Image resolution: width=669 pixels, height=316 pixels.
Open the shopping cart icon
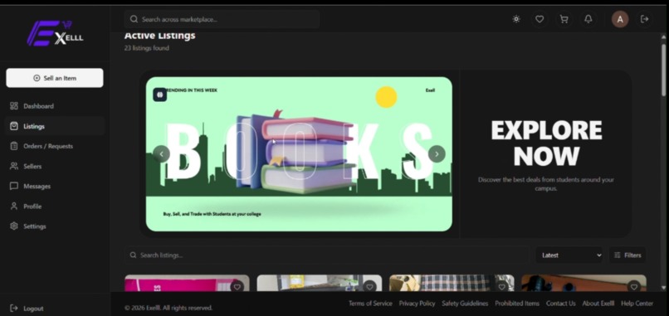(x=564, y=19)
